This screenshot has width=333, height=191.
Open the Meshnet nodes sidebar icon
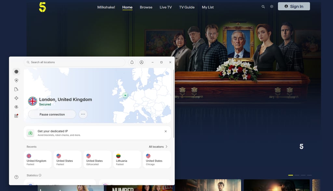pyautogui.click(x=16, y=98)
